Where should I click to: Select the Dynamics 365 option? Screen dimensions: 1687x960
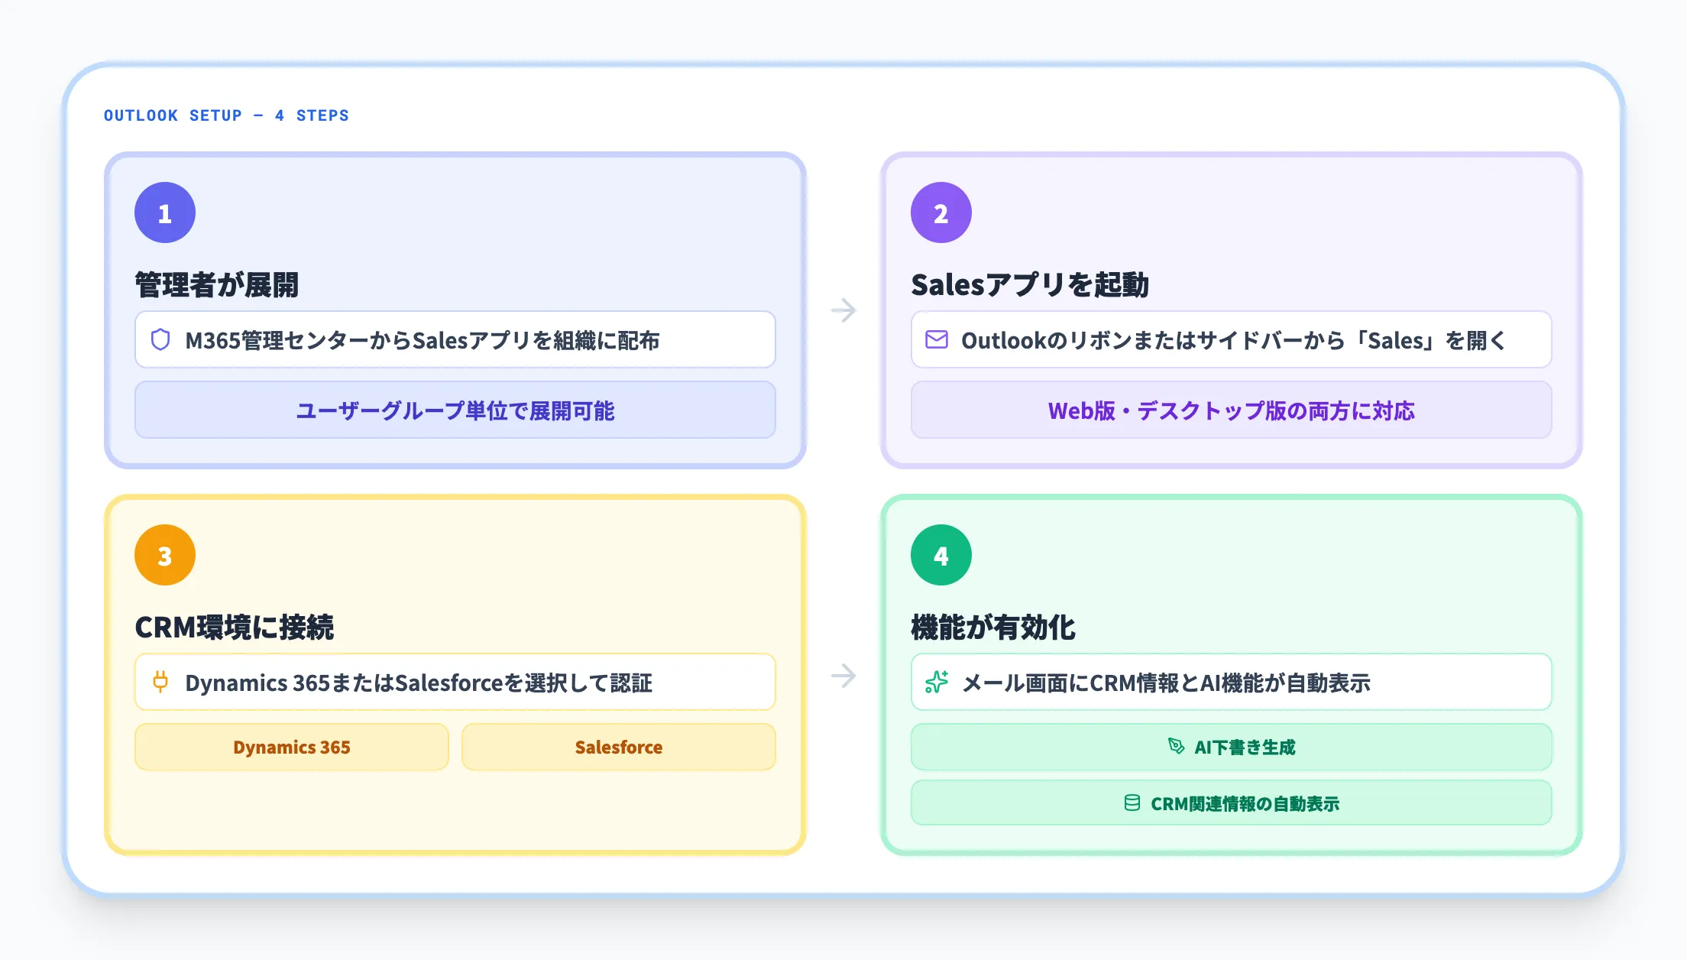point(291,747)
